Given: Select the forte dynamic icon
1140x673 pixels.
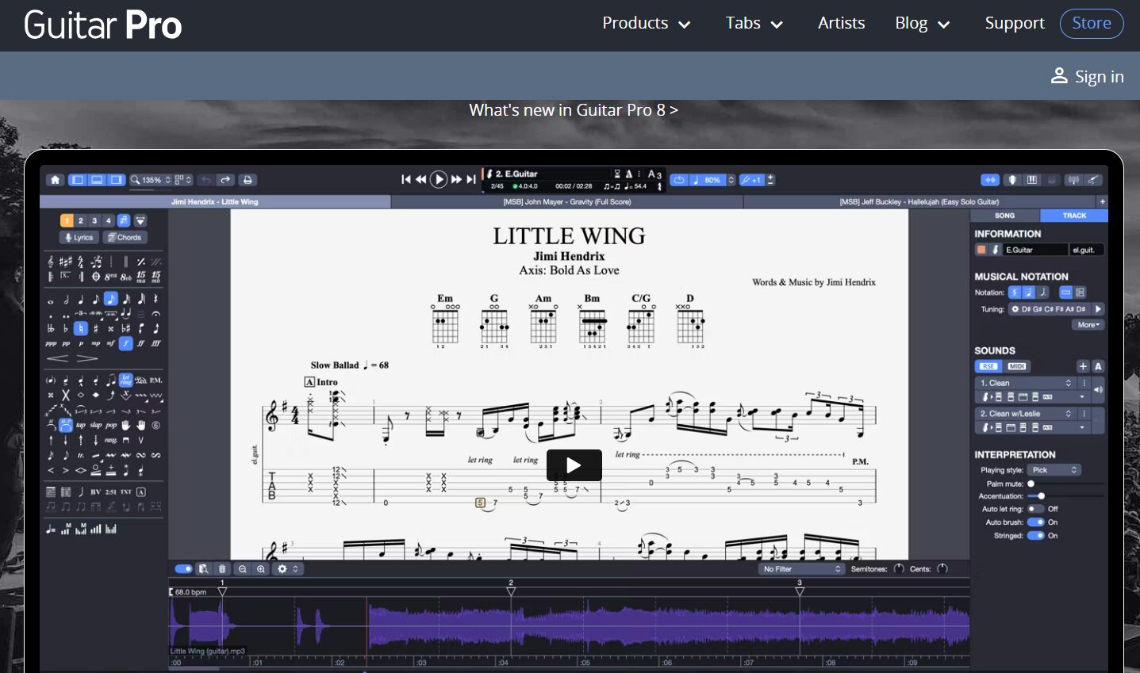Looking at the screenshot, I should click(126, 343).
